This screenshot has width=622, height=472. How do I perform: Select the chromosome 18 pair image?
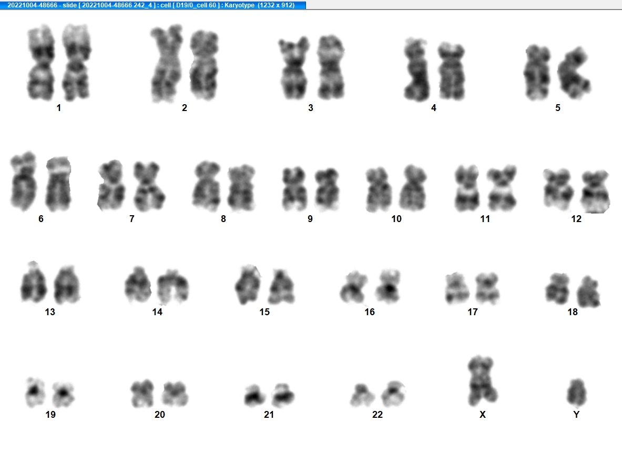pyautogui.click(x=573, y=290)
